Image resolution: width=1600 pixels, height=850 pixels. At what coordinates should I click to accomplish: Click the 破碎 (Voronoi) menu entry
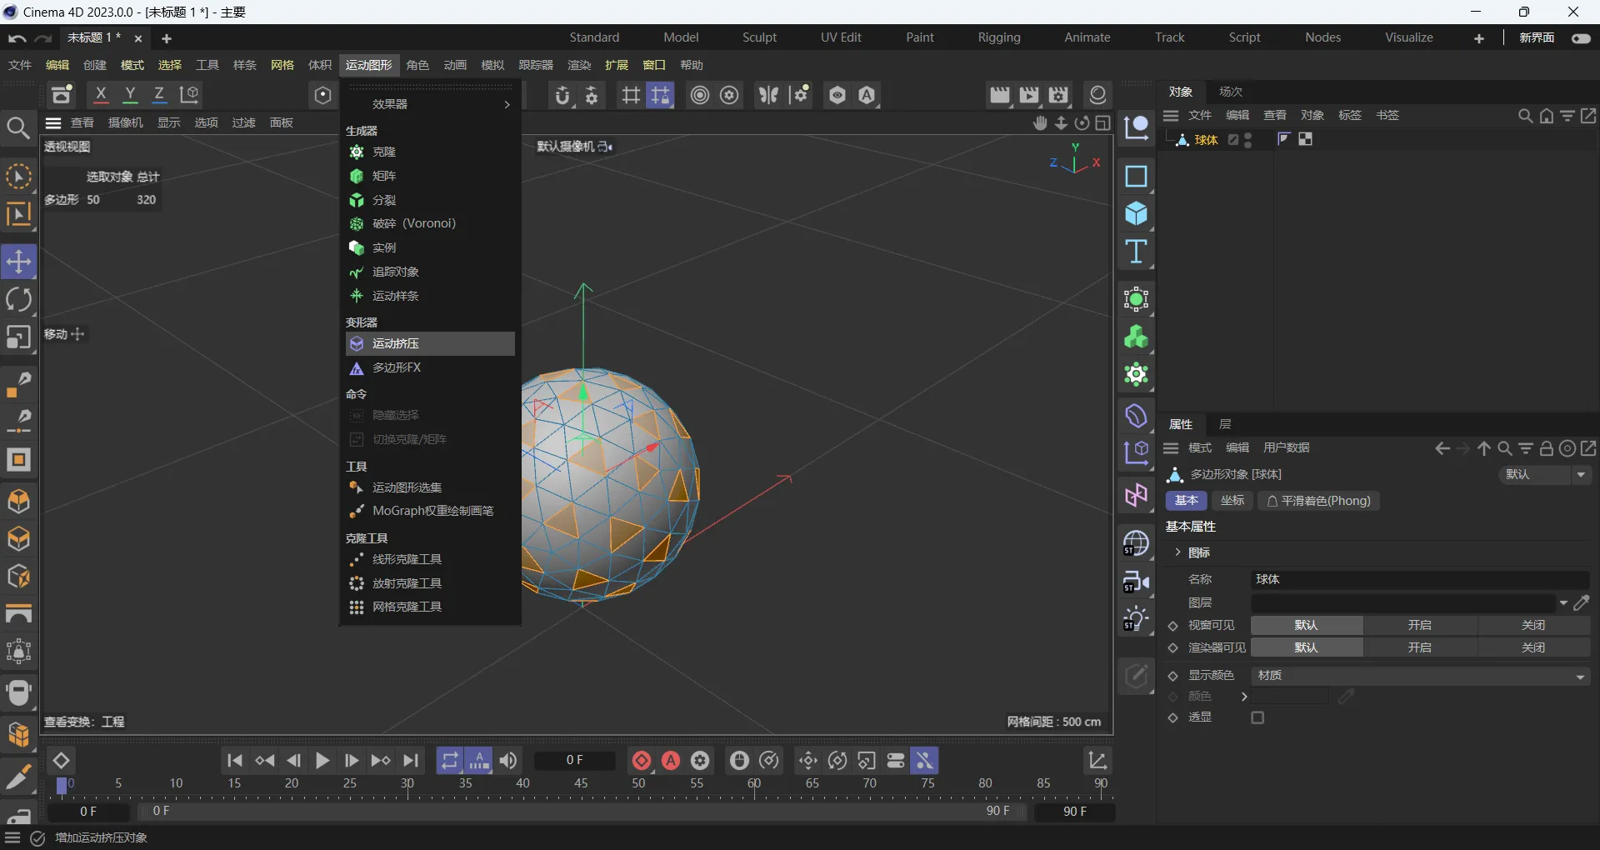413,223
